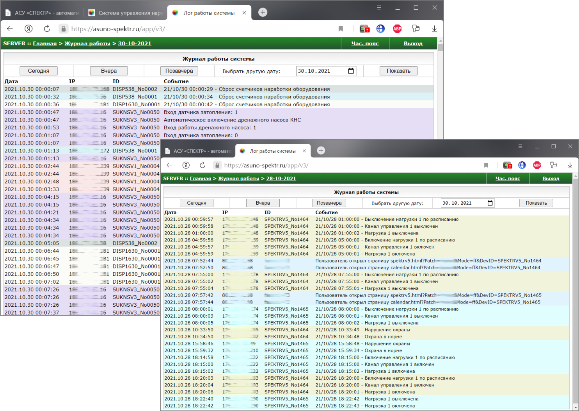Open 'Час. пояс' link in rear window
The width and height of the screenshot is (579, 411).
365,43
